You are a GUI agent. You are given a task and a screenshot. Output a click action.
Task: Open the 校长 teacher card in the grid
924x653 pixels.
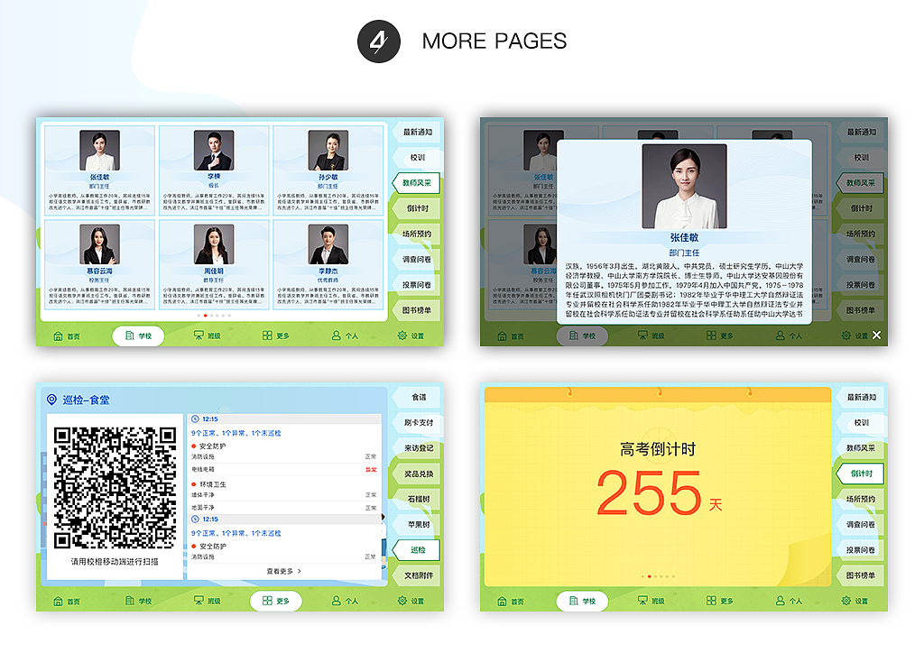click(214, 170)
